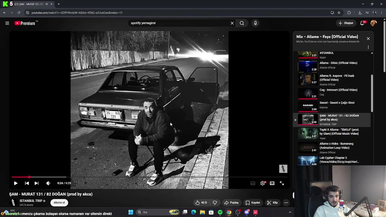Open File Explorer from the taskbar
Screen dimensions: 386x217
pos(202,212)
